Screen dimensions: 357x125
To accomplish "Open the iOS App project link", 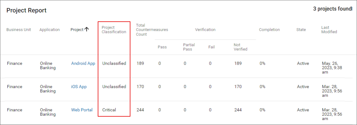I will [79, 87].
